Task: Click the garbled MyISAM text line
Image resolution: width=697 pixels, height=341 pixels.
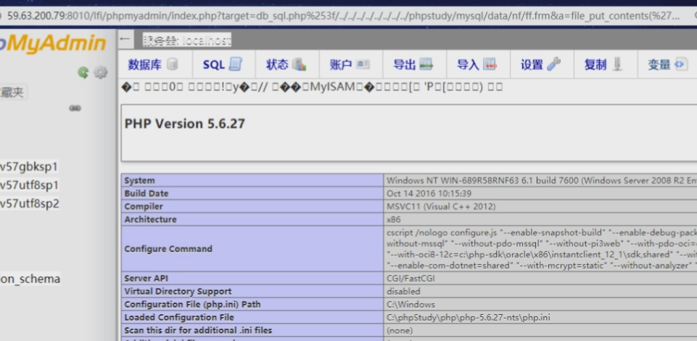Action: click(312, 87)
